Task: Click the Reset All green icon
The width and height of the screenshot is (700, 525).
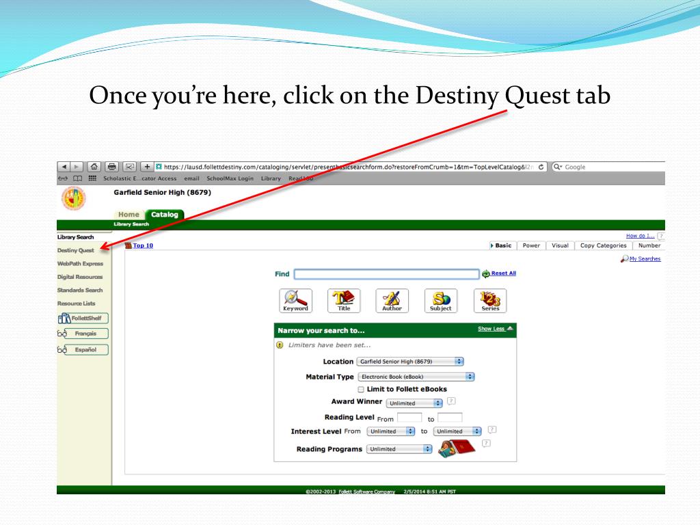Action: pyautogui.click(x=486, y=274)
